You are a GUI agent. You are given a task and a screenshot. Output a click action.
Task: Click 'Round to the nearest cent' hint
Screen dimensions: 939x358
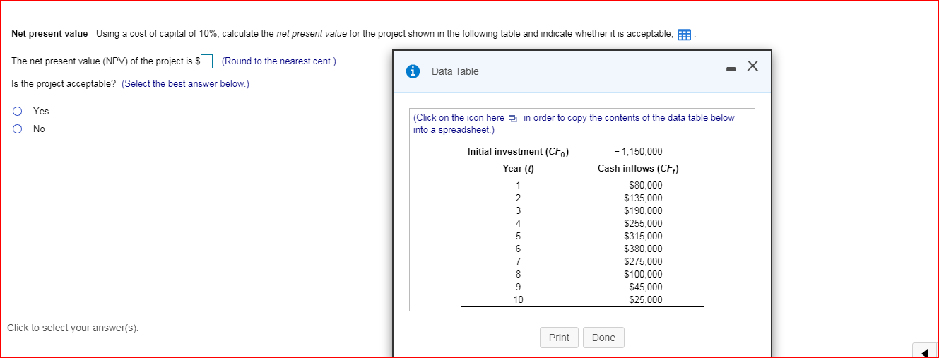(279, 61)
